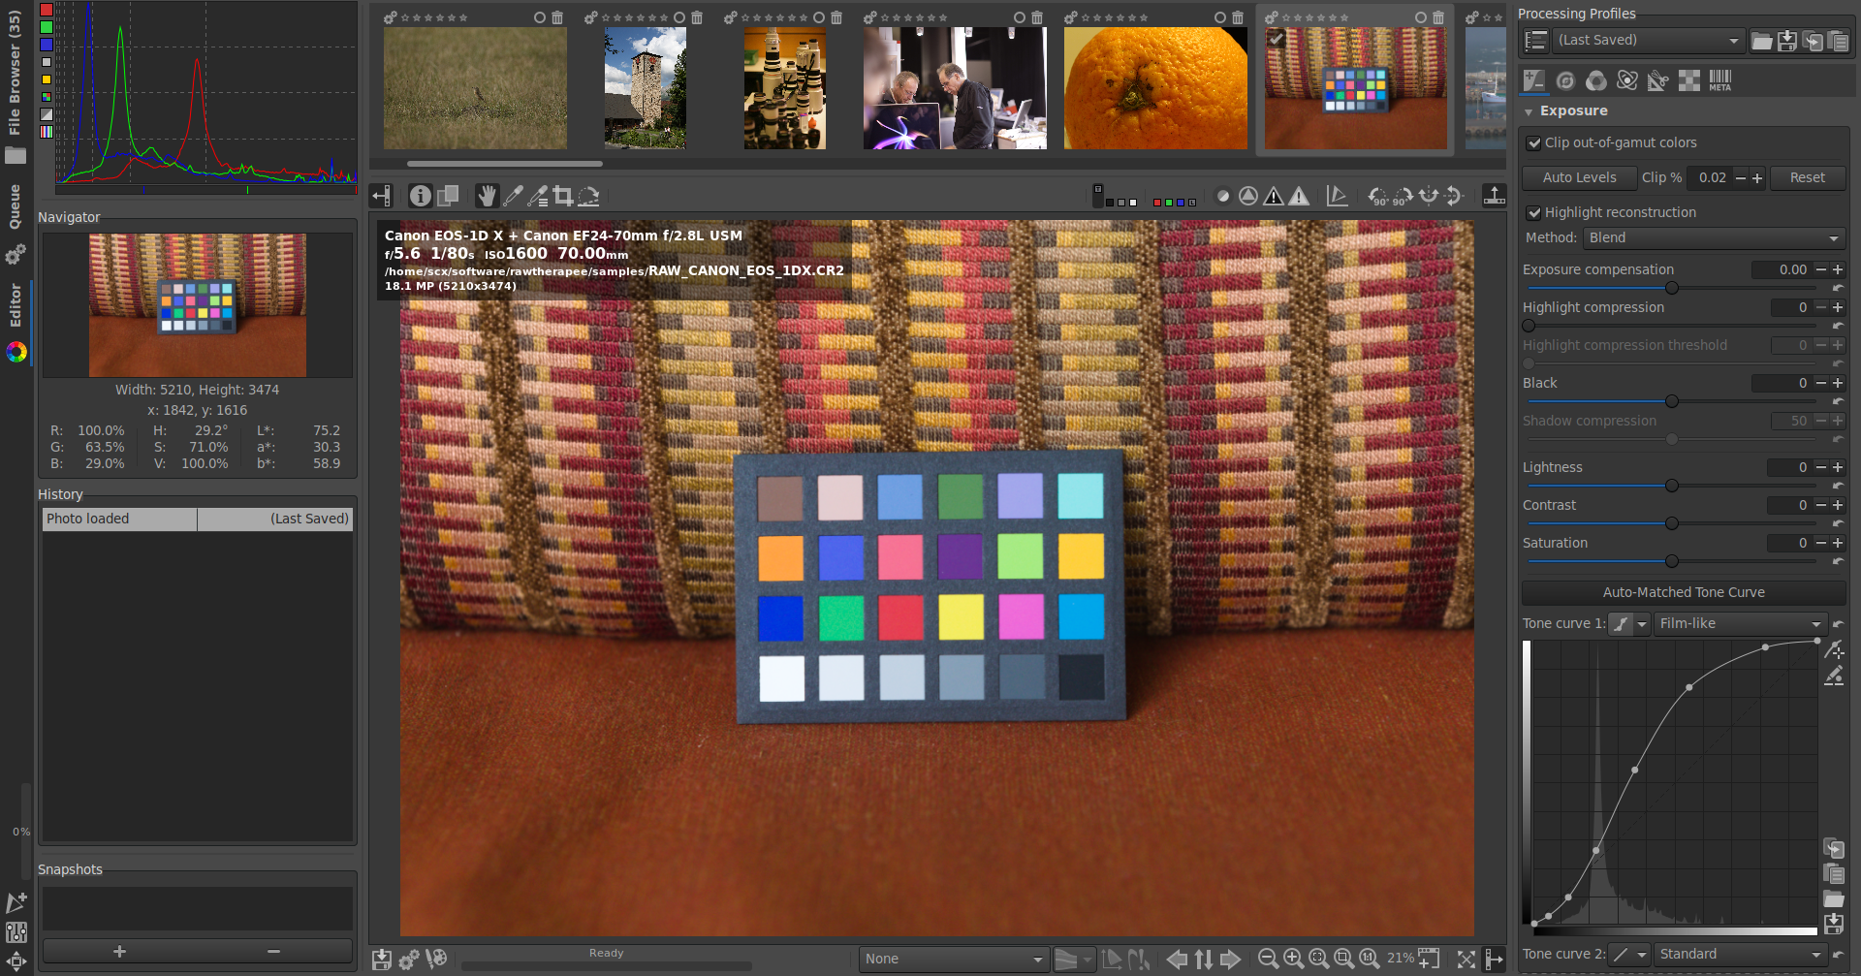Image resolution: width=1861 pixels, height=976 pixels.
Task: Hide the right panel using arrow icon
Action: 1494,960
